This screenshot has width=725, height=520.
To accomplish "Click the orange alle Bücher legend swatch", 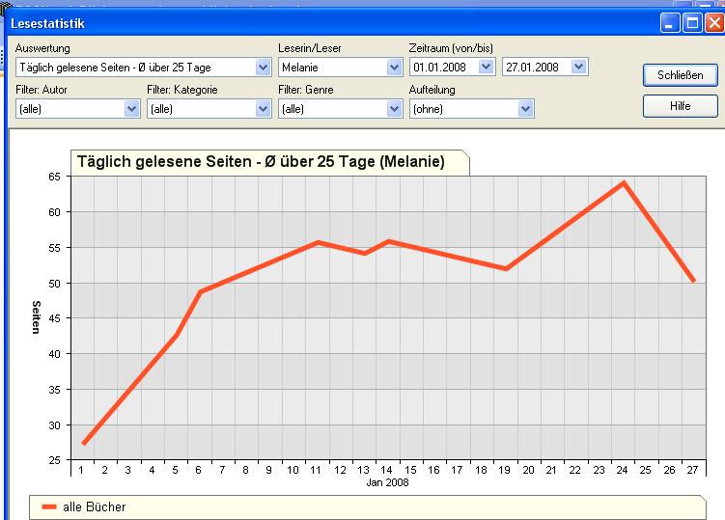I will [x=48, y=506].
